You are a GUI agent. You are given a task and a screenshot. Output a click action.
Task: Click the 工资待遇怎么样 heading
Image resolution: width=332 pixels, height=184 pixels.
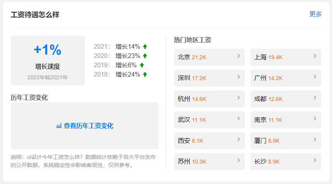click(x=35, y=15)
